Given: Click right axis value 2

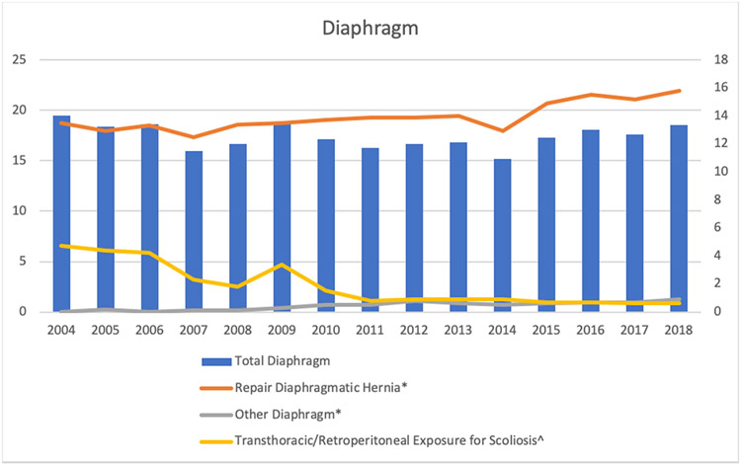Looking at the screenshot, I should pyautogui.click(x=717, y=283).
